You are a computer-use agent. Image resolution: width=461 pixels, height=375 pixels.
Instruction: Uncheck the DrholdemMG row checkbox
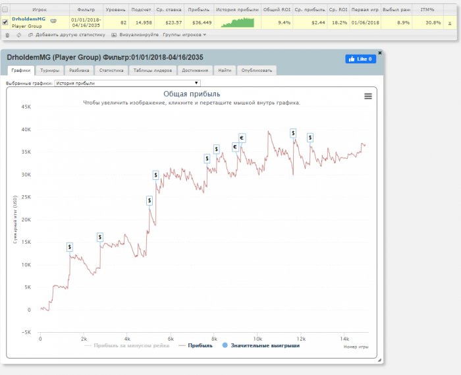(x=5, y=22)
